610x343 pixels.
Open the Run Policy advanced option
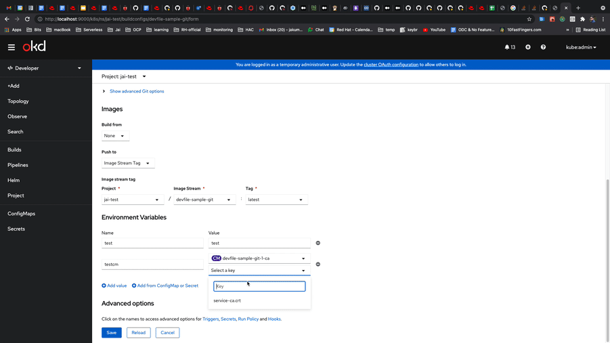point(248,319)
